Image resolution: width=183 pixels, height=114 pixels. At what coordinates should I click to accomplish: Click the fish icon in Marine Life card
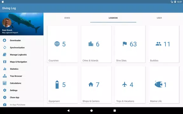(x=158, y=84)
